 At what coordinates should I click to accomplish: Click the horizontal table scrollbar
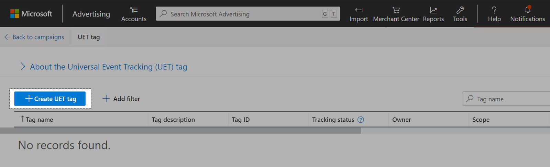(x=180, y=131)
